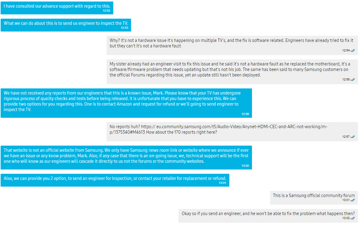
Task: Select the 'This is a Samsung official community forum' text
Action: 314,195
